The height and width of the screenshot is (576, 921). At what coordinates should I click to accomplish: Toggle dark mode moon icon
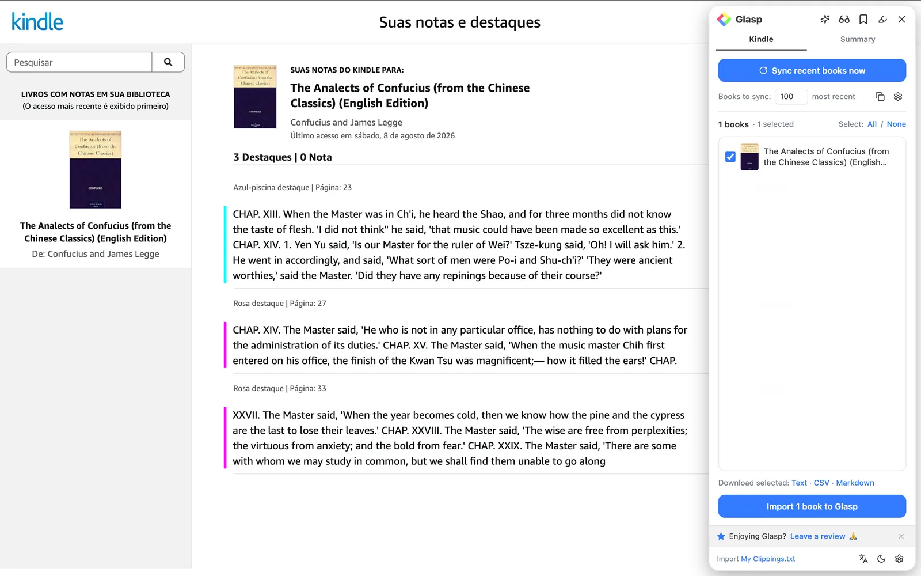[x=881, y=559]
